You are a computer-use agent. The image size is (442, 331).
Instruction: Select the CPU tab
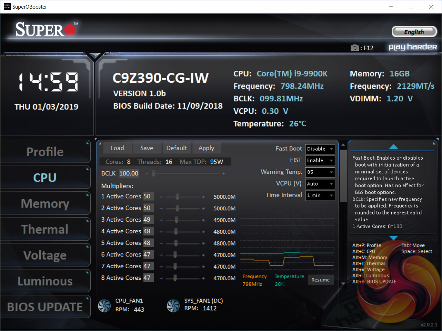(45, 178)
